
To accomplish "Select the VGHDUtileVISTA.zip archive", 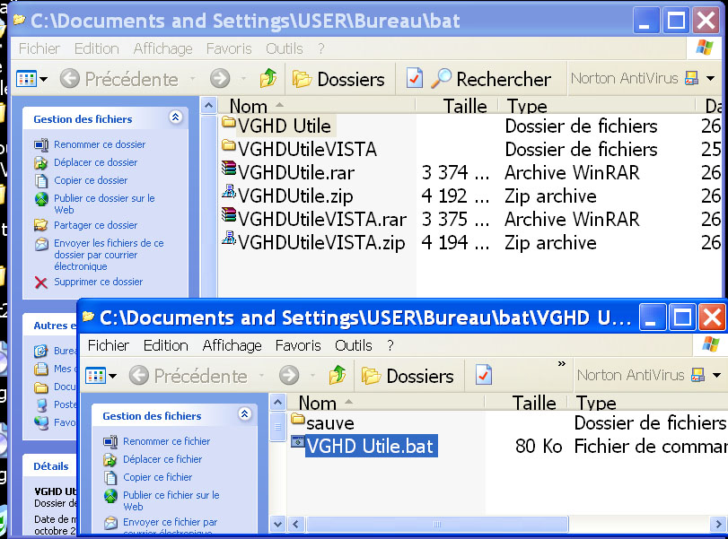I will [320, 243].
